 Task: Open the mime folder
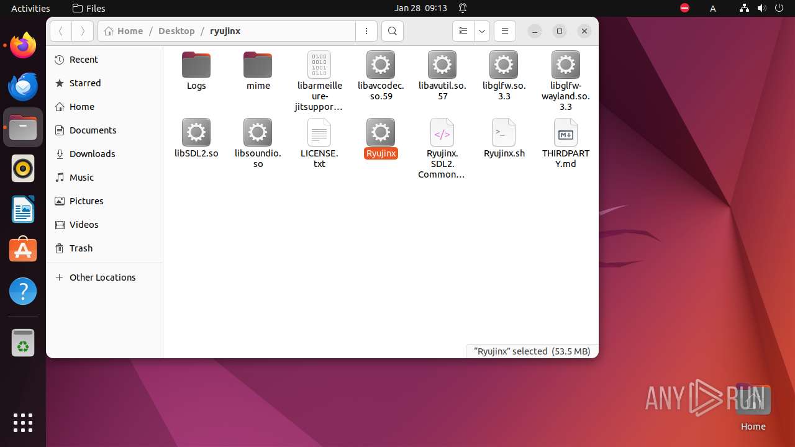tap(258, 65)
